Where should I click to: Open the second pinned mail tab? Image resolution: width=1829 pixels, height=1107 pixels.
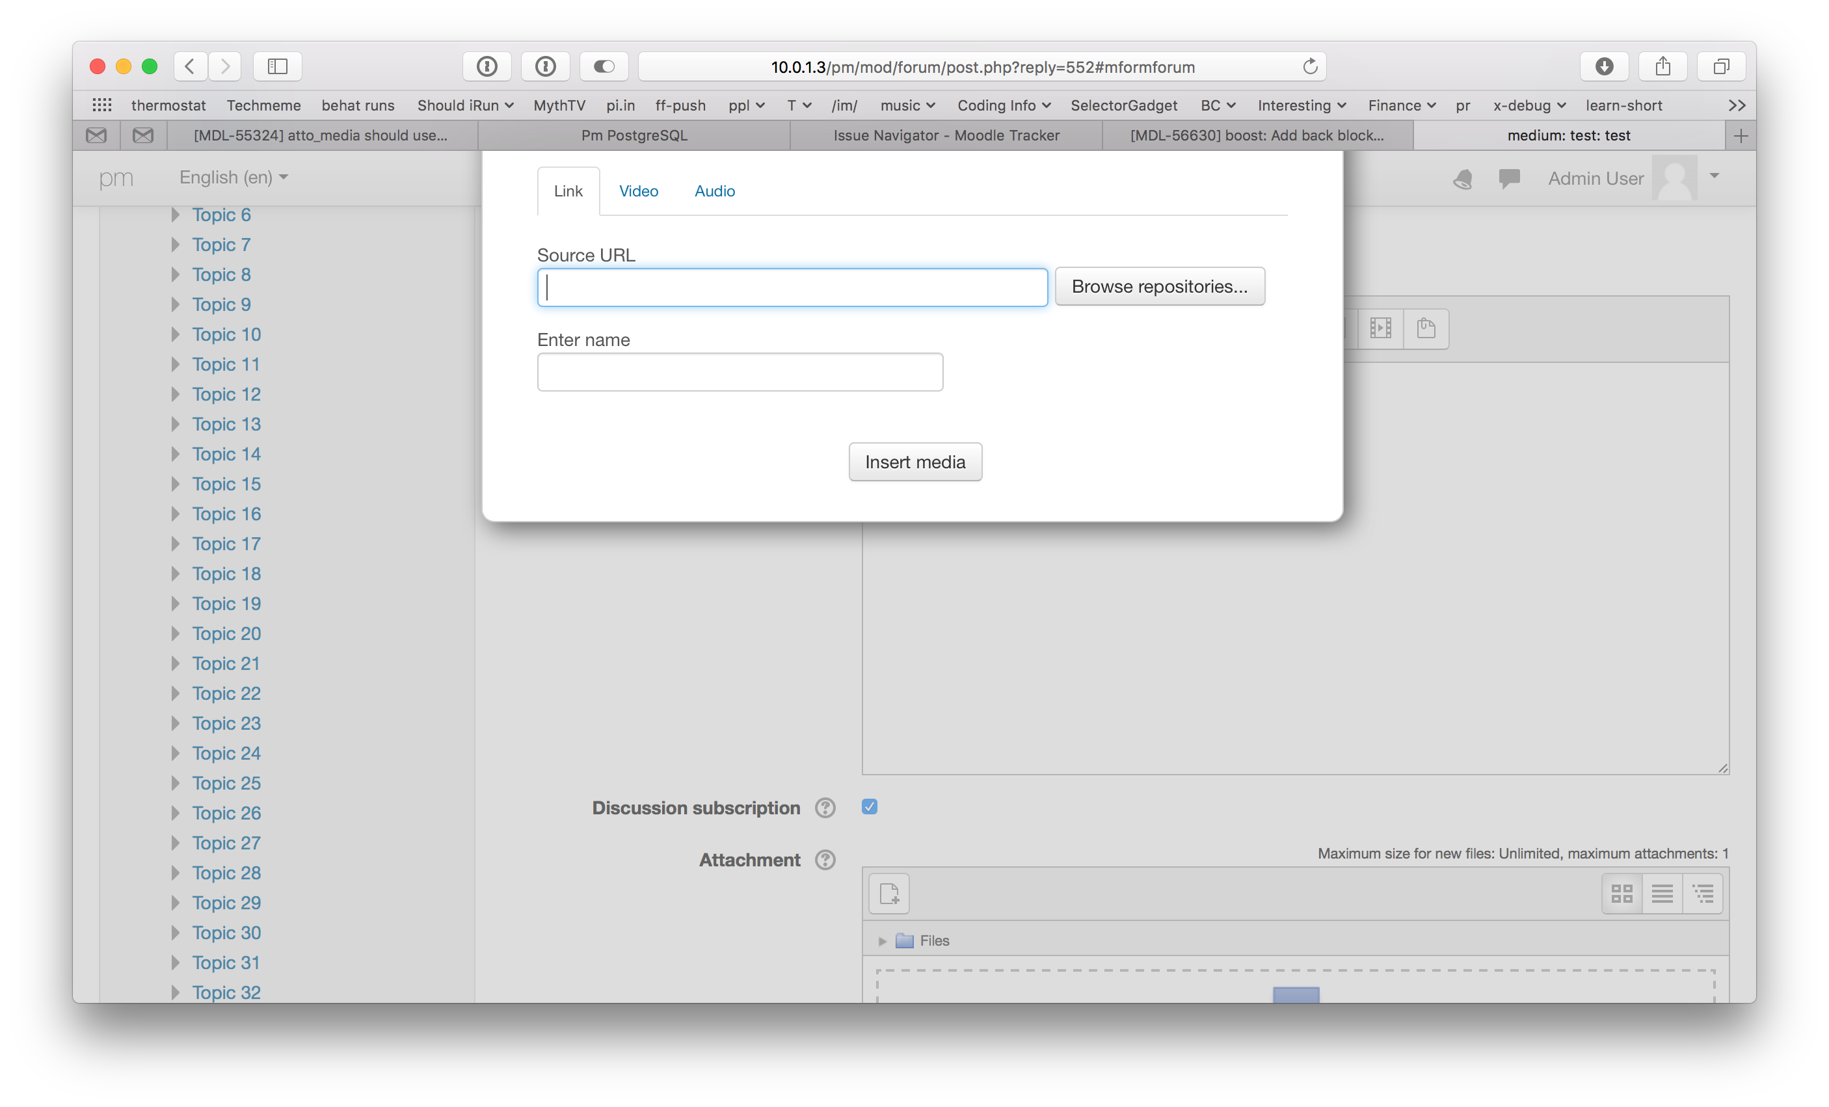tap(143, 135)
